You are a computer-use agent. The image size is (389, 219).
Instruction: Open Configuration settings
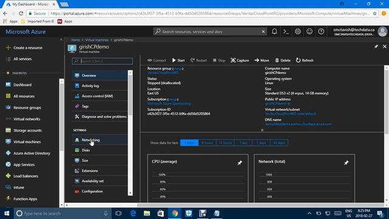[x=100, y=191]
